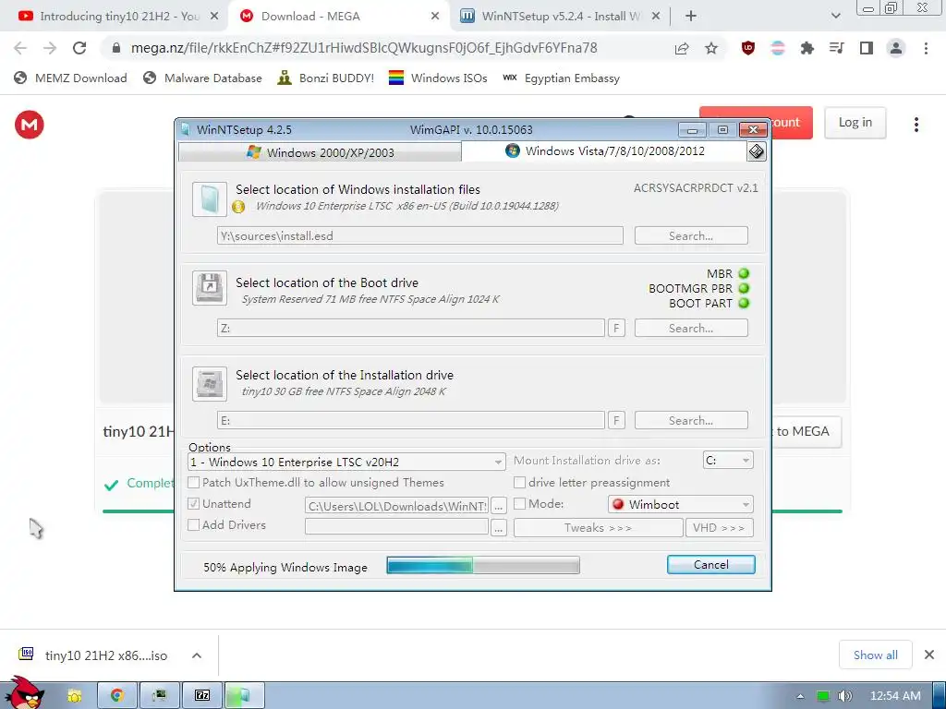The height and width of the screenshot is (709, 946).
Task: Show hidden tray icons arrow
Action: coord(800,696)
